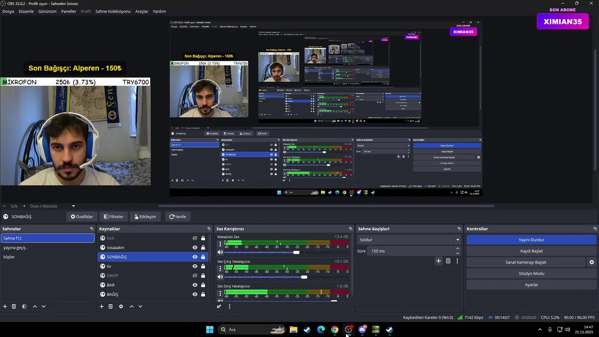Image resolution: width=599 pixels, height=337 pixels.
Task: Open Filtreler for selected source
Action: [x=114, y=217]
